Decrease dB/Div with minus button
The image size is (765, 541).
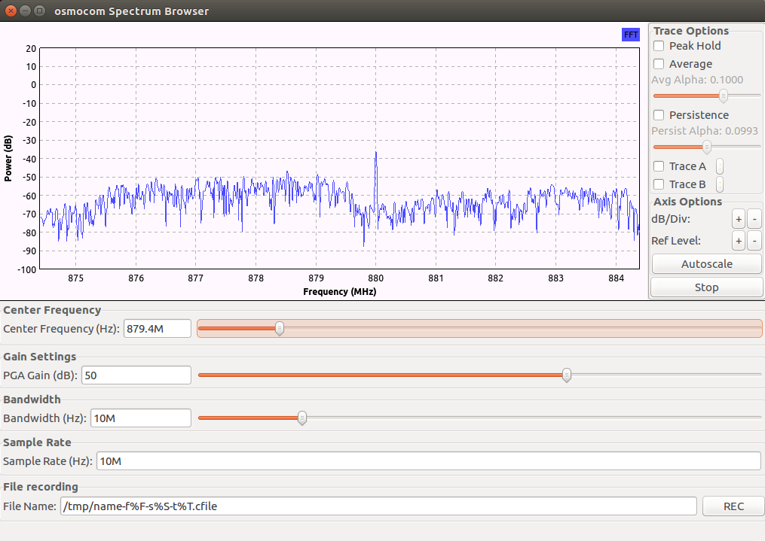[754, 219]
